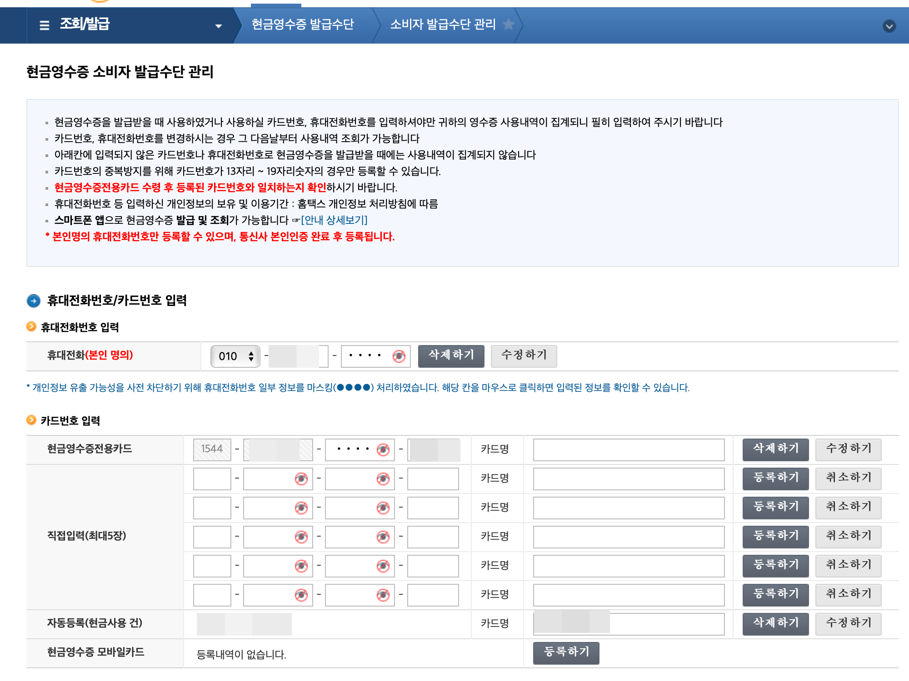Click the 카드명 input field for 현금영수증전용카드
Screen dimensions: 909x681
pyautogui.click(x=628, y=450)
